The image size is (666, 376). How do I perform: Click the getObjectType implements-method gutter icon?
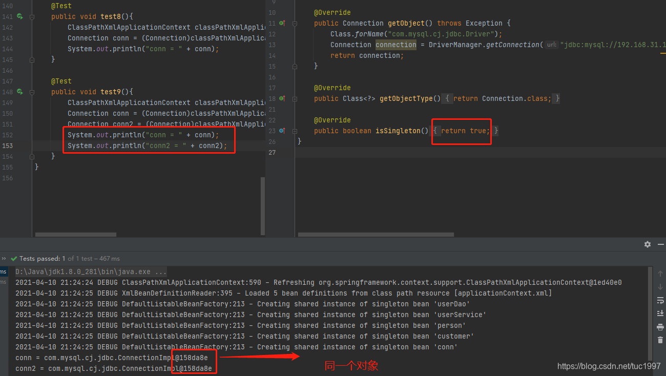tap(282, 98)
